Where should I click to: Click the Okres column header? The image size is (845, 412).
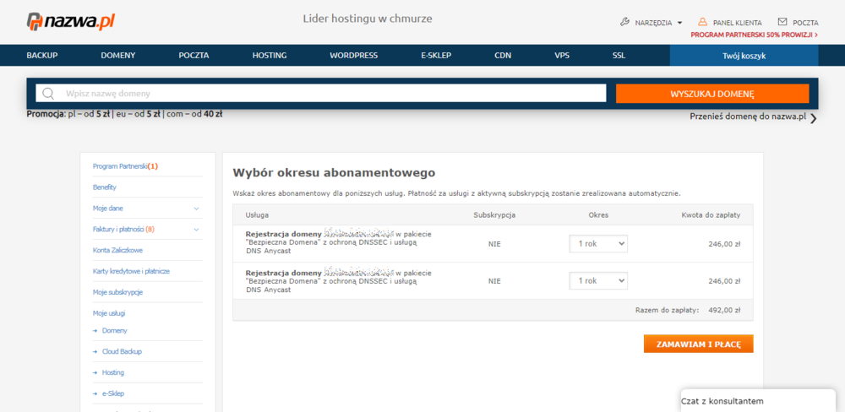pyautogui.click(x=598, y=215)
